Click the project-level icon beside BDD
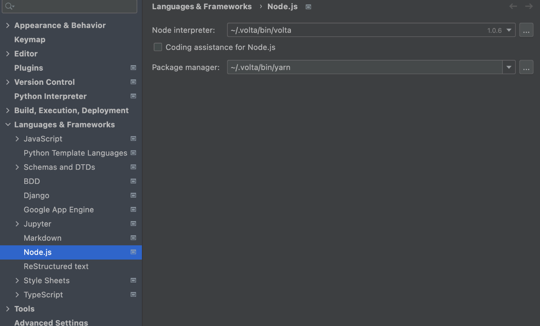This screenshot has height=326, width=540. tap(133, 181)
